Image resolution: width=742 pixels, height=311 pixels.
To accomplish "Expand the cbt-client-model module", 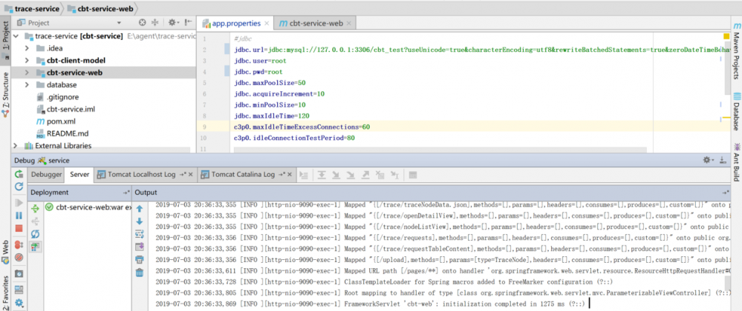I will 27,60.
